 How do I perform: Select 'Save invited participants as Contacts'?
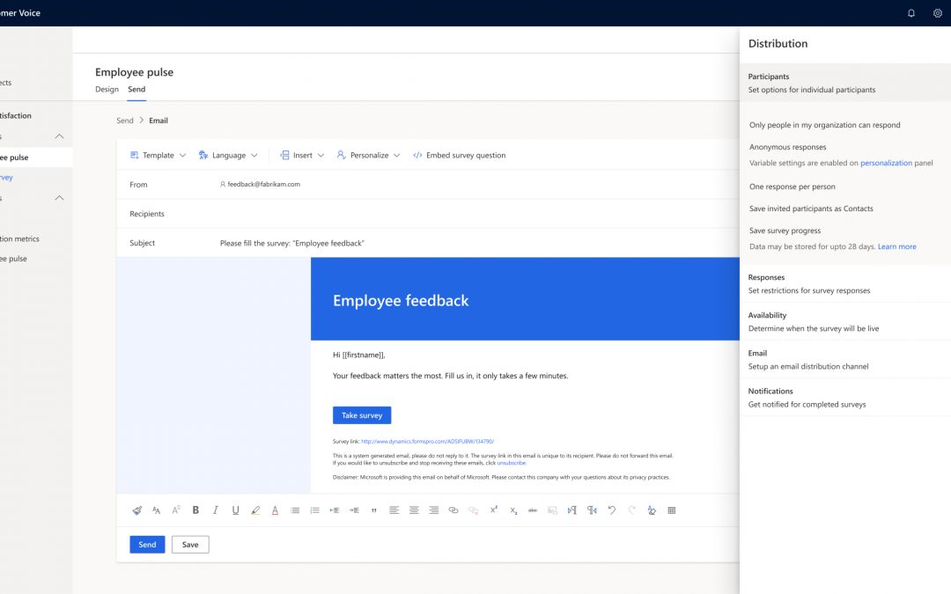(811, 209)
